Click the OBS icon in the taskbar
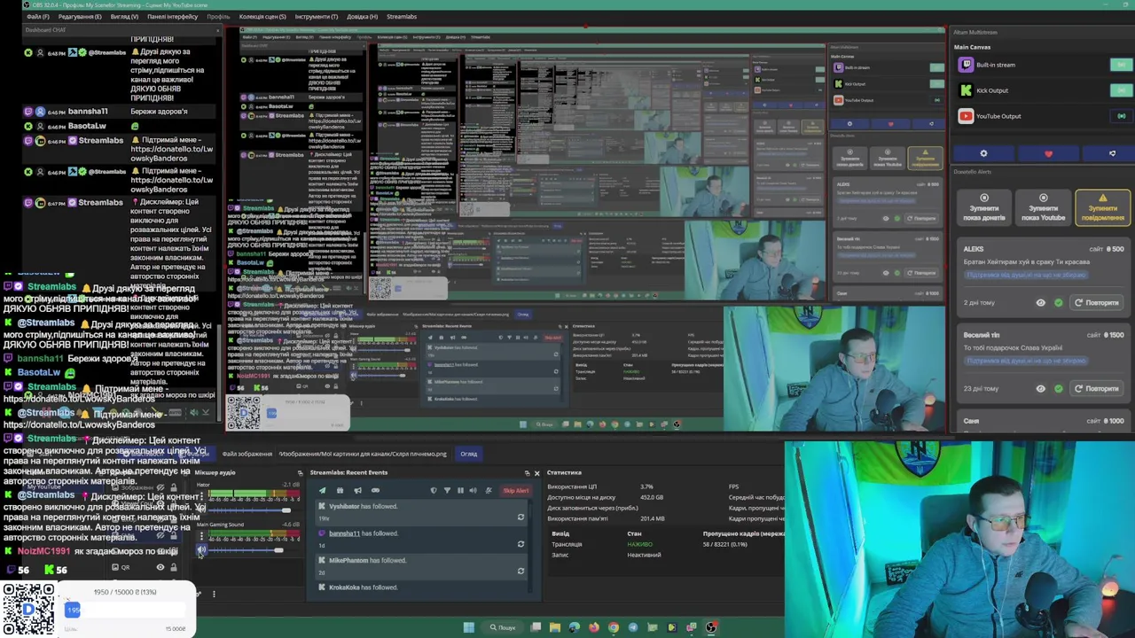 [x=711, y=627]
